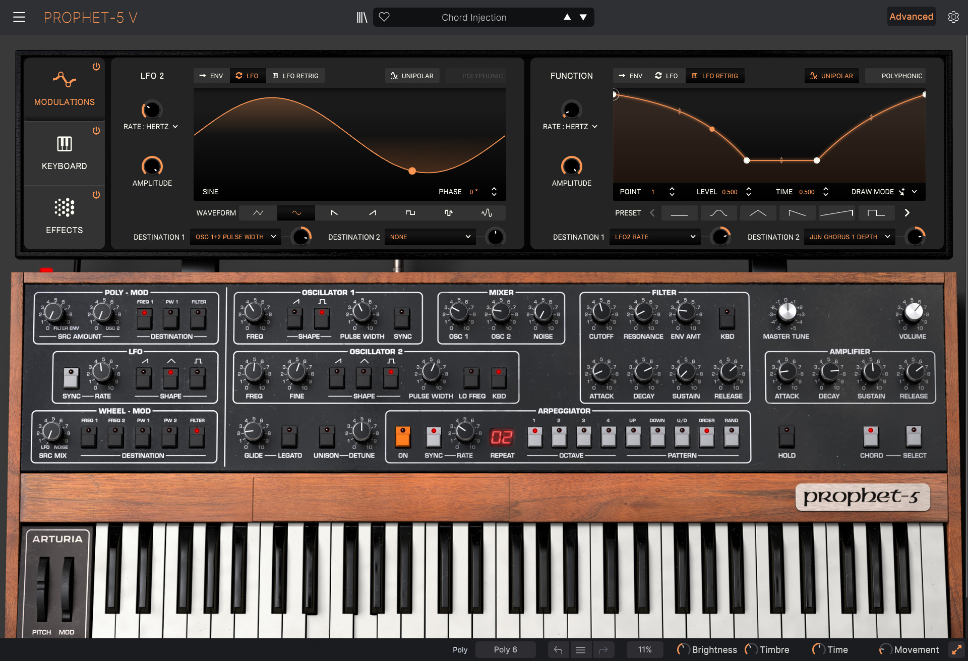Set Function mode to LFO
968x661 pixels.
point(667,76)
